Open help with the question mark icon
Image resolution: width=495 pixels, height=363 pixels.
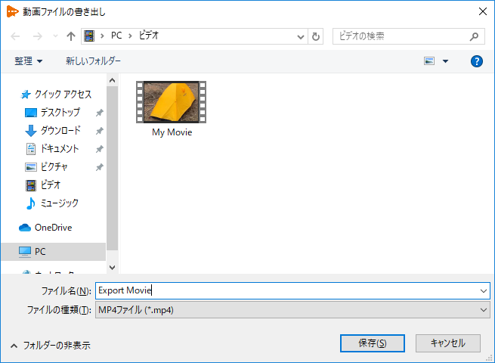pyautogui.click(x=477, y=61)
